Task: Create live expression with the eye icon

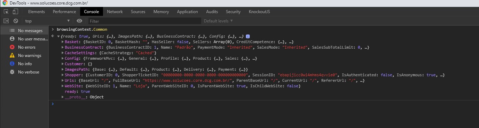Action: [x=79, y=21]
